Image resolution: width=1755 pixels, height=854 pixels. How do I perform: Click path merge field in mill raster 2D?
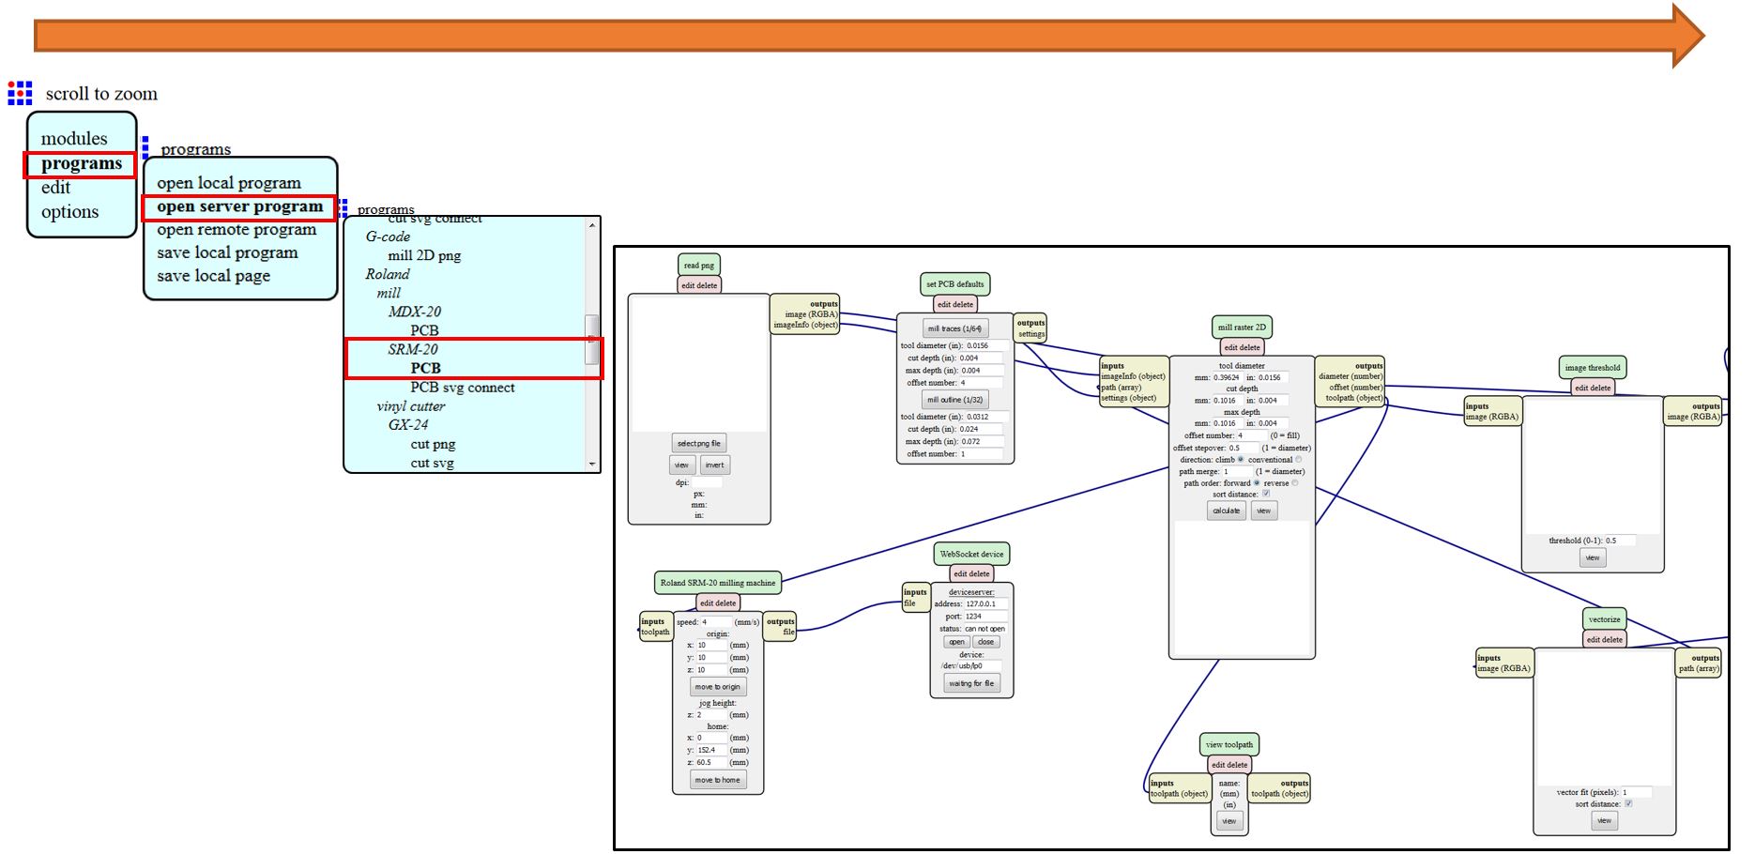pyautogui.click(x=1237, y=471)
